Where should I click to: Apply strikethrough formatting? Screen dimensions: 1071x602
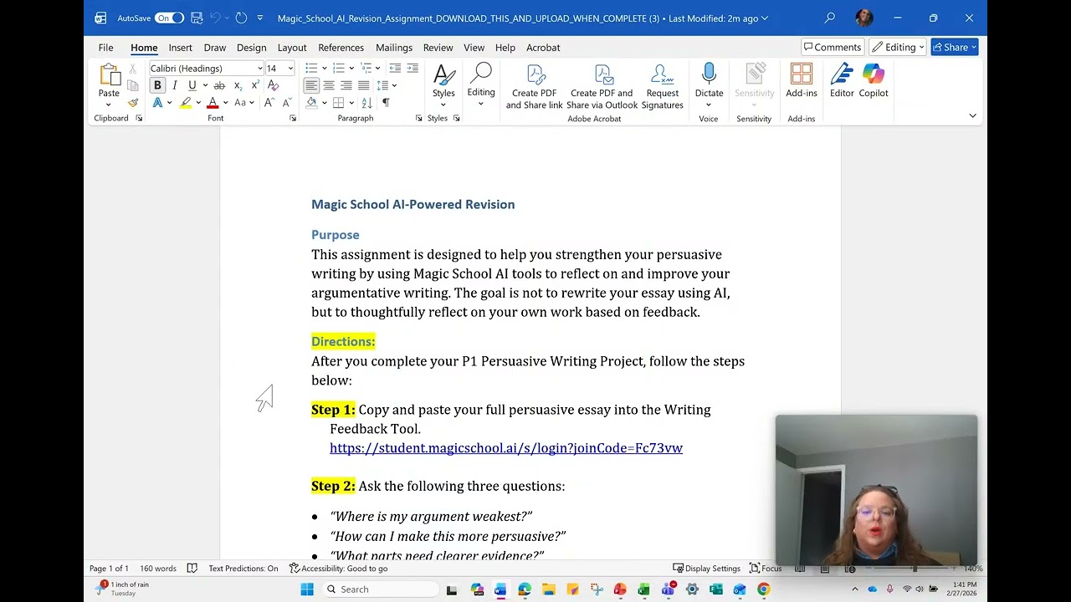click(219, 85)
